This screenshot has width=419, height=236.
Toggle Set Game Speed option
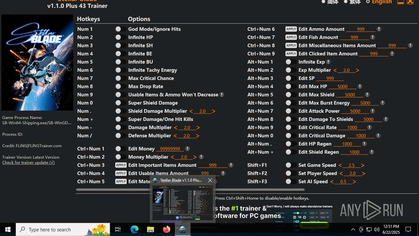point(291,165)
